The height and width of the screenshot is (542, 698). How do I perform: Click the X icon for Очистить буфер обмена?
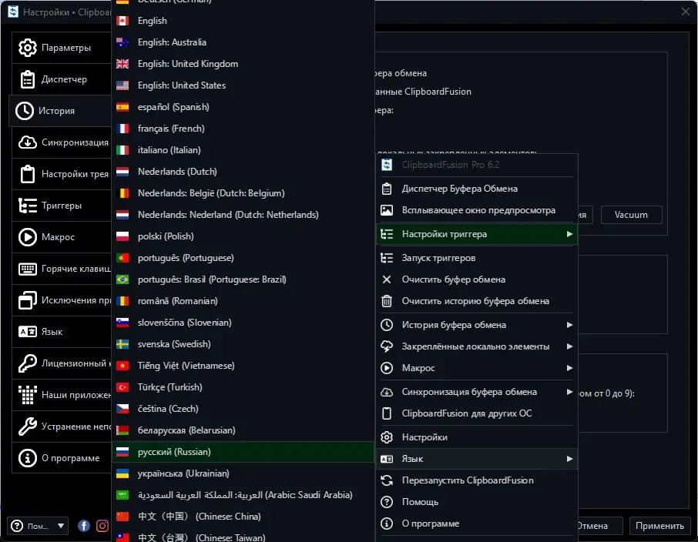click(387, 279)
